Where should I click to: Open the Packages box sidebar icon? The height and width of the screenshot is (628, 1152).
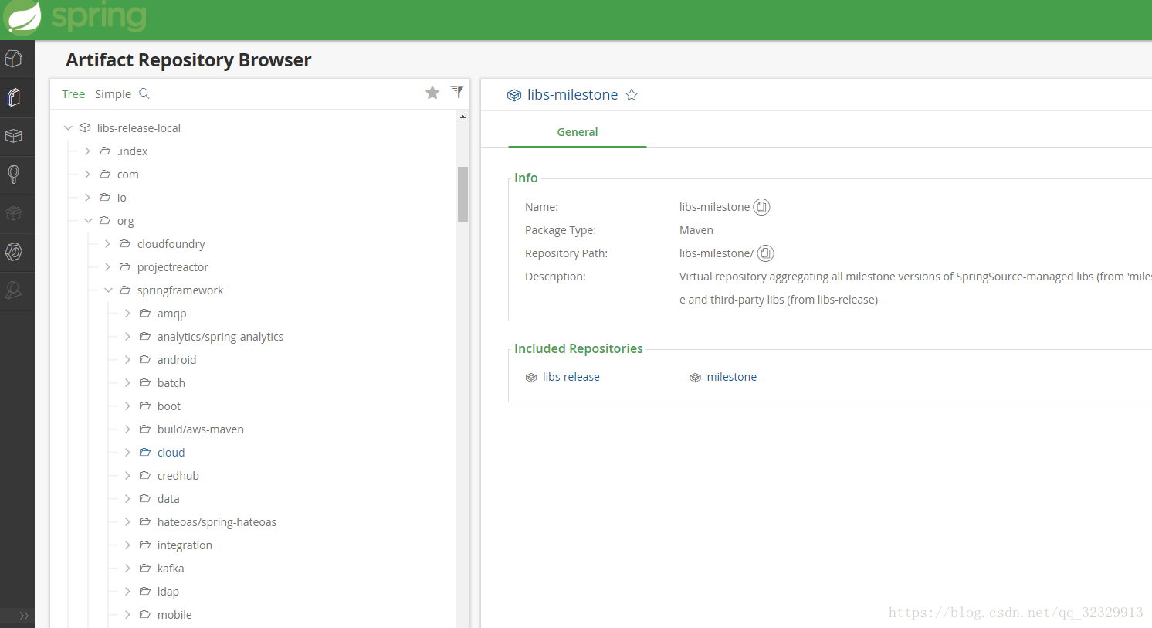coord(14,136)
